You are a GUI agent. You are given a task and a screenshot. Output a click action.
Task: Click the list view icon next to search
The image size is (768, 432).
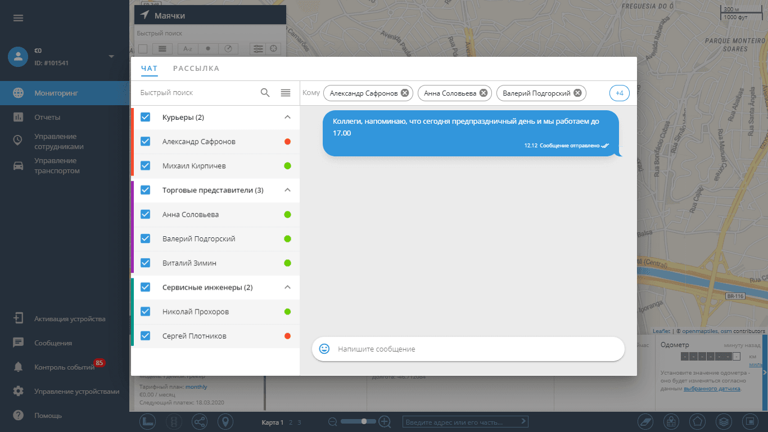tap(286, 93)
